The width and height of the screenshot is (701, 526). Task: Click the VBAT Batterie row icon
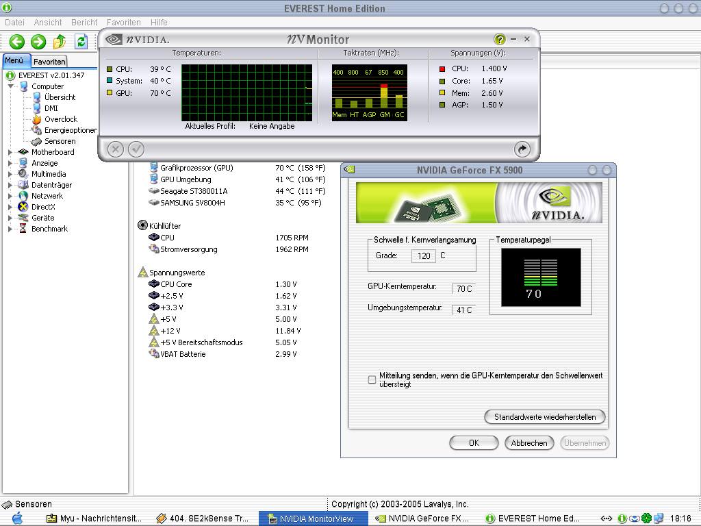[154, 353]
